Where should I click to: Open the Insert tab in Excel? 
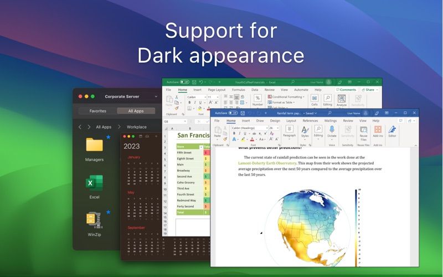pos(197,90)
